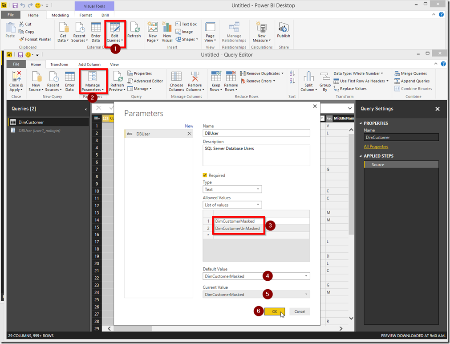Image resolution: width=450 pixels, height=344 pixels.
Task: Open Drill tab in Power BI Desktop
Action: (105, 15)
